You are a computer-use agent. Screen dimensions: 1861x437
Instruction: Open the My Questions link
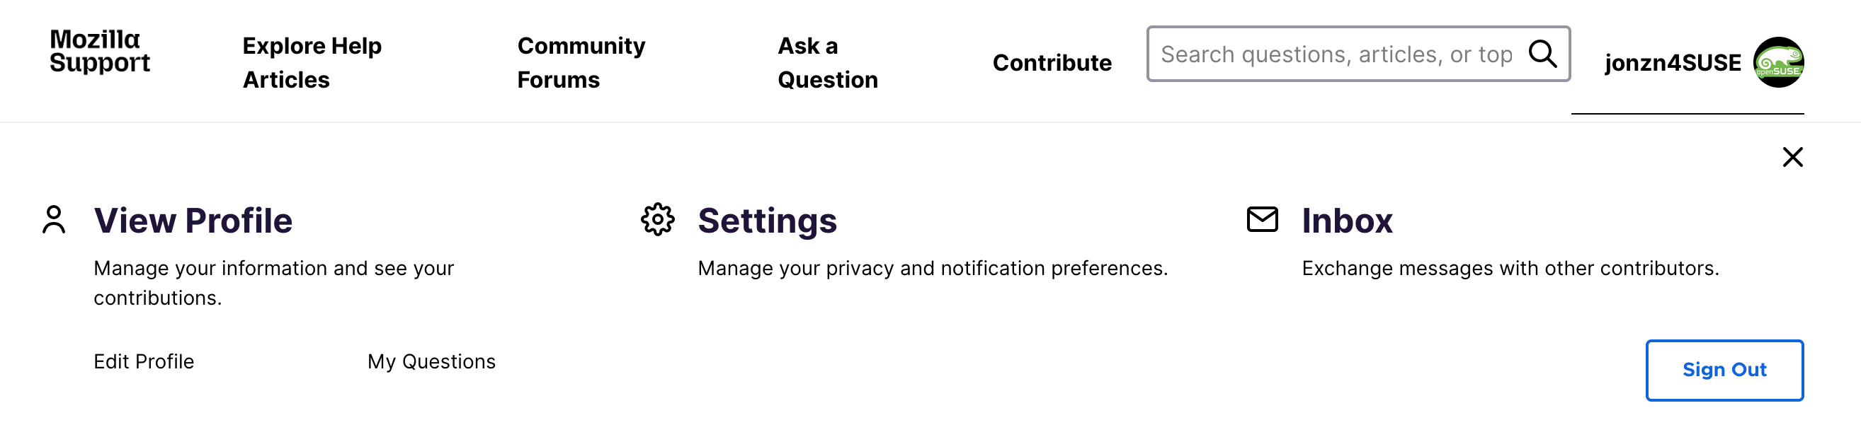431,361
